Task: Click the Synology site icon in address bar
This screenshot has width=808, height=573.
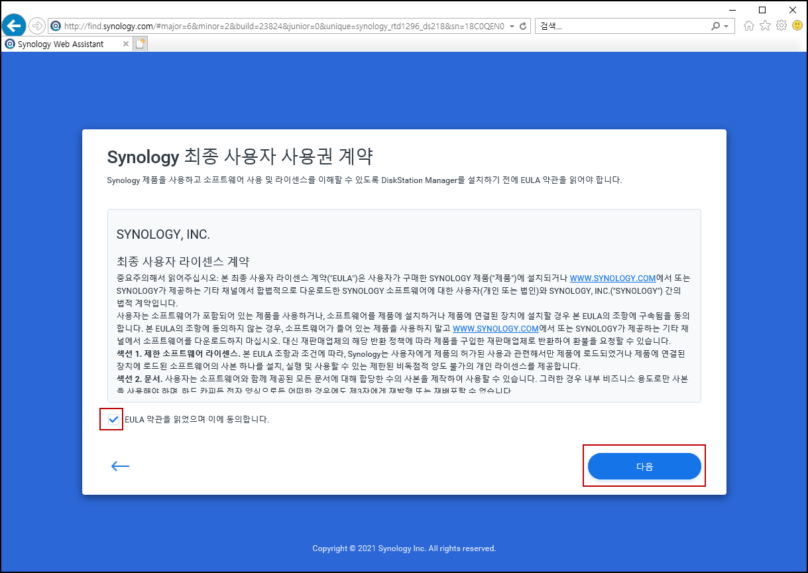Action: point(56,26)
